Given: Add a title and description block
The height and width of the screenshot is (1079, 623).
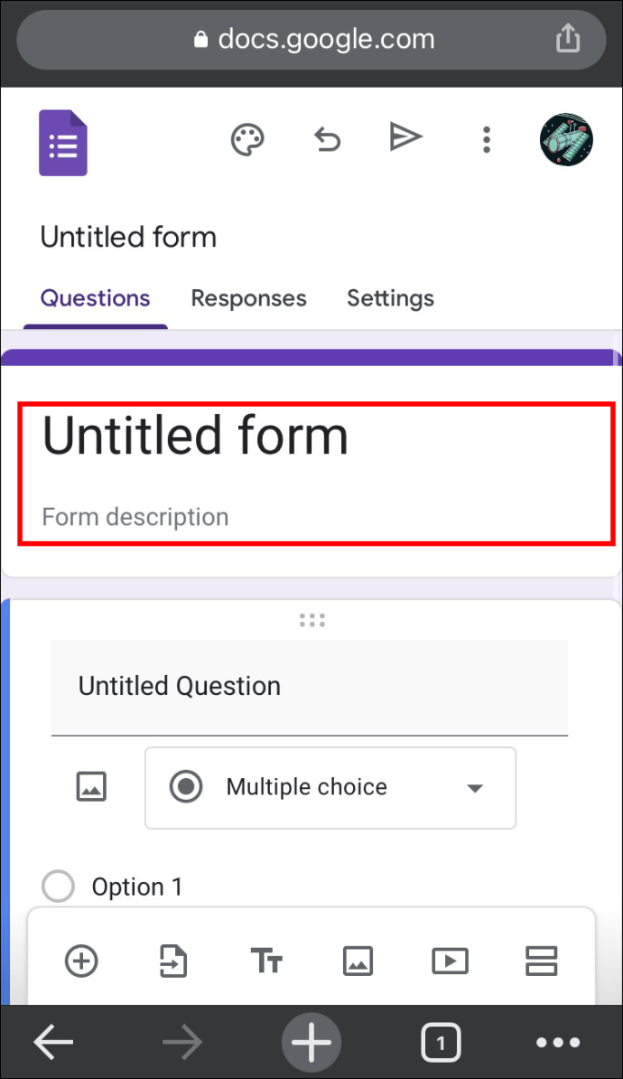Looking at the screenshot, I should [266, 961].
